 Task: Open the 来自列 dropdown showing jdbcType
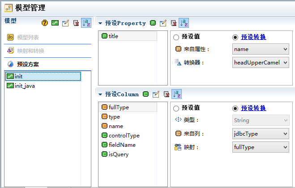point(261,133)
